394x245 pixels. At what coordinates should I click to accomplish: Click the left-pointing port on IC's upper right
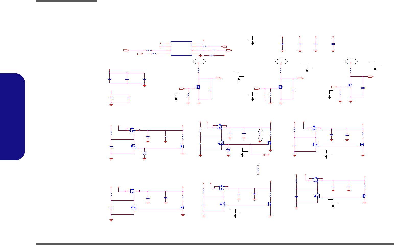[x=224, y=47]
